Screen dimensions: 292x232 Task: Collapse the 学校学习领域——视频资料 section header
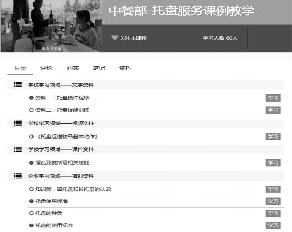(61, 123)
